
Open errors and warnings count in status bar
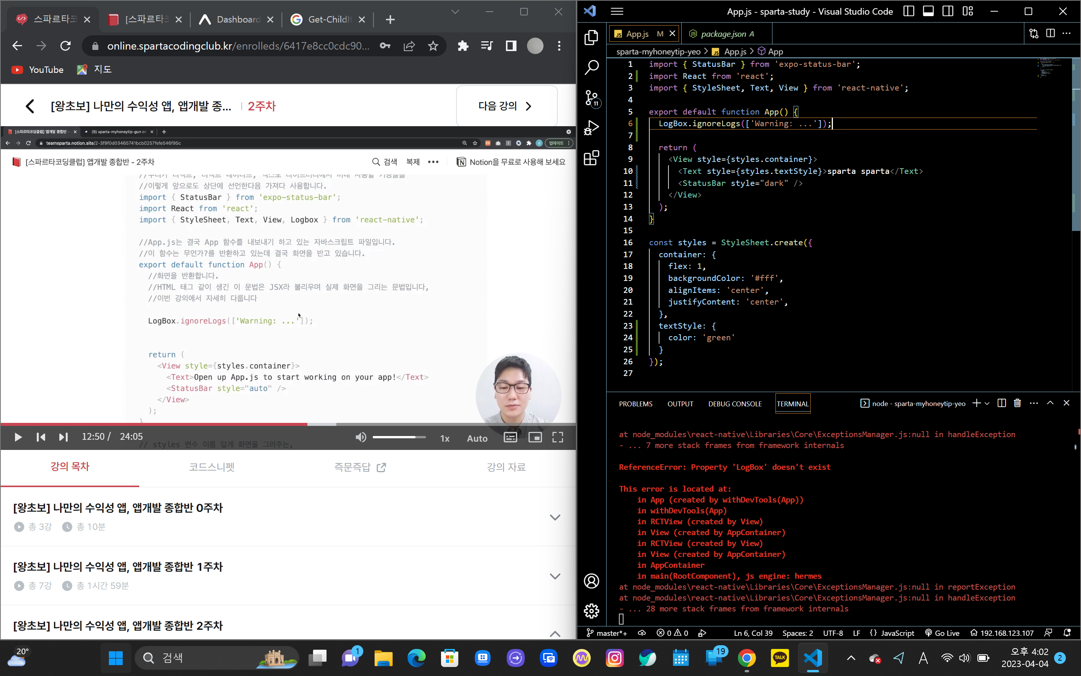(672, 633)
